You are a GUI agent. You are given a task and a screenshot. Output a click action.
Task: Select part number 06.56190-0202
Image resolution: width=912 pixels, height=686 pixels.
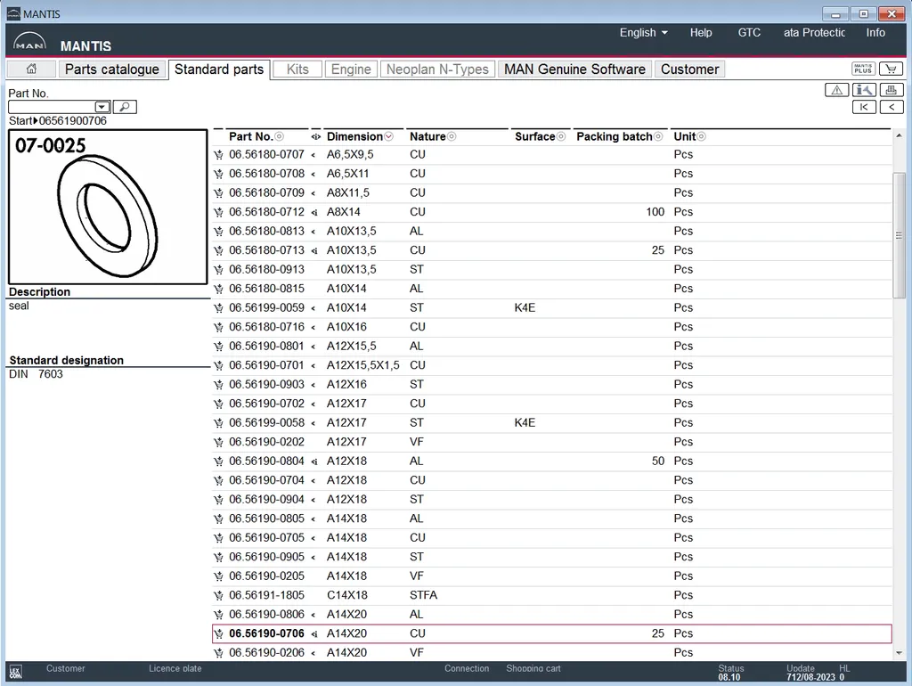point(266,442)
